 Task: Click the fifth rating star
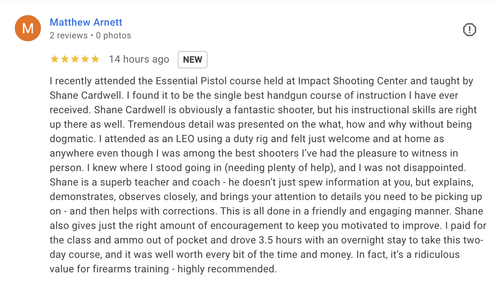pyautogui.click(x=95, y=59)
